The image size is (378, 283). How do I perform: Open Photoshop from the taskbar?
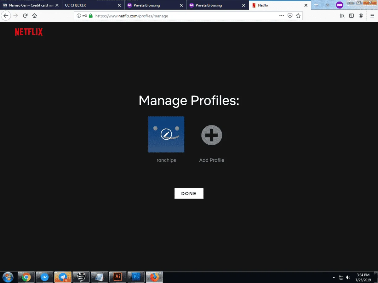pyautogui.click(x=136, y=277)
